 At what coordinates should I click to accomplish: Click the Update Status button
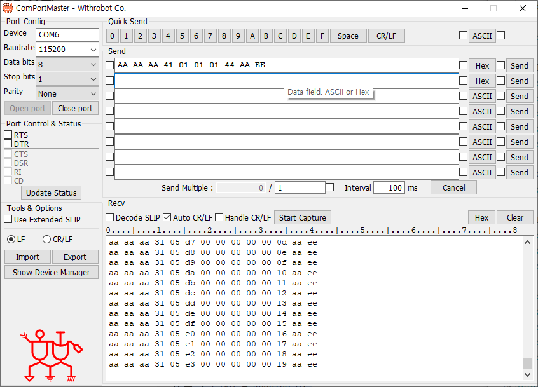[x=51, y=193]
